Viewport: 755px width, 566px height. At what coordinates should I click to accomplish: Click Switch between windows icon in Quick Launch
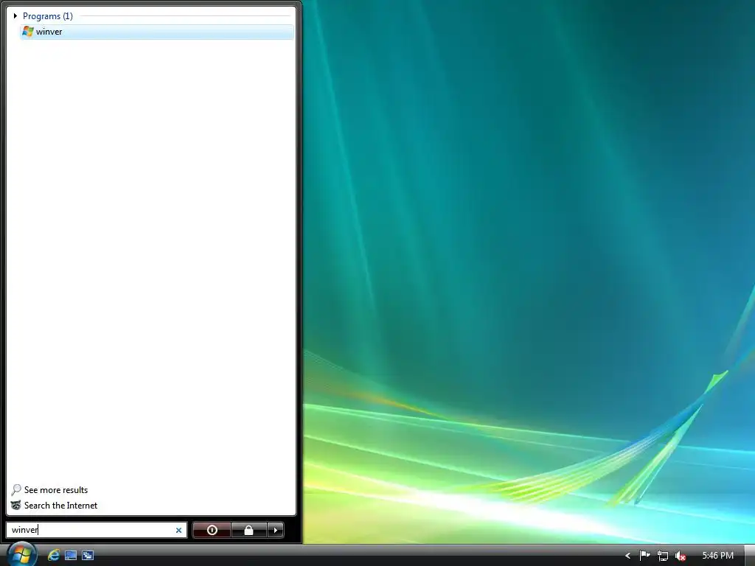[88, 555]
